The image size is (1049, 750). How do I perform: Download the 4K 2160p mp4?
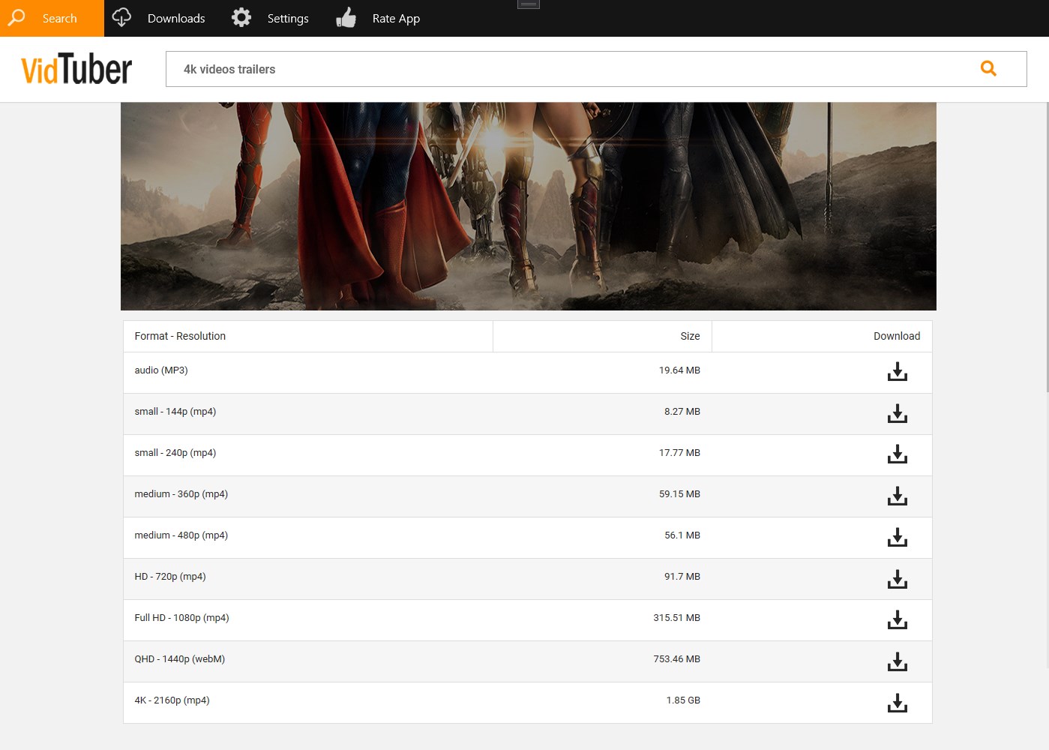pyautogui.click(x=897, y=703)
